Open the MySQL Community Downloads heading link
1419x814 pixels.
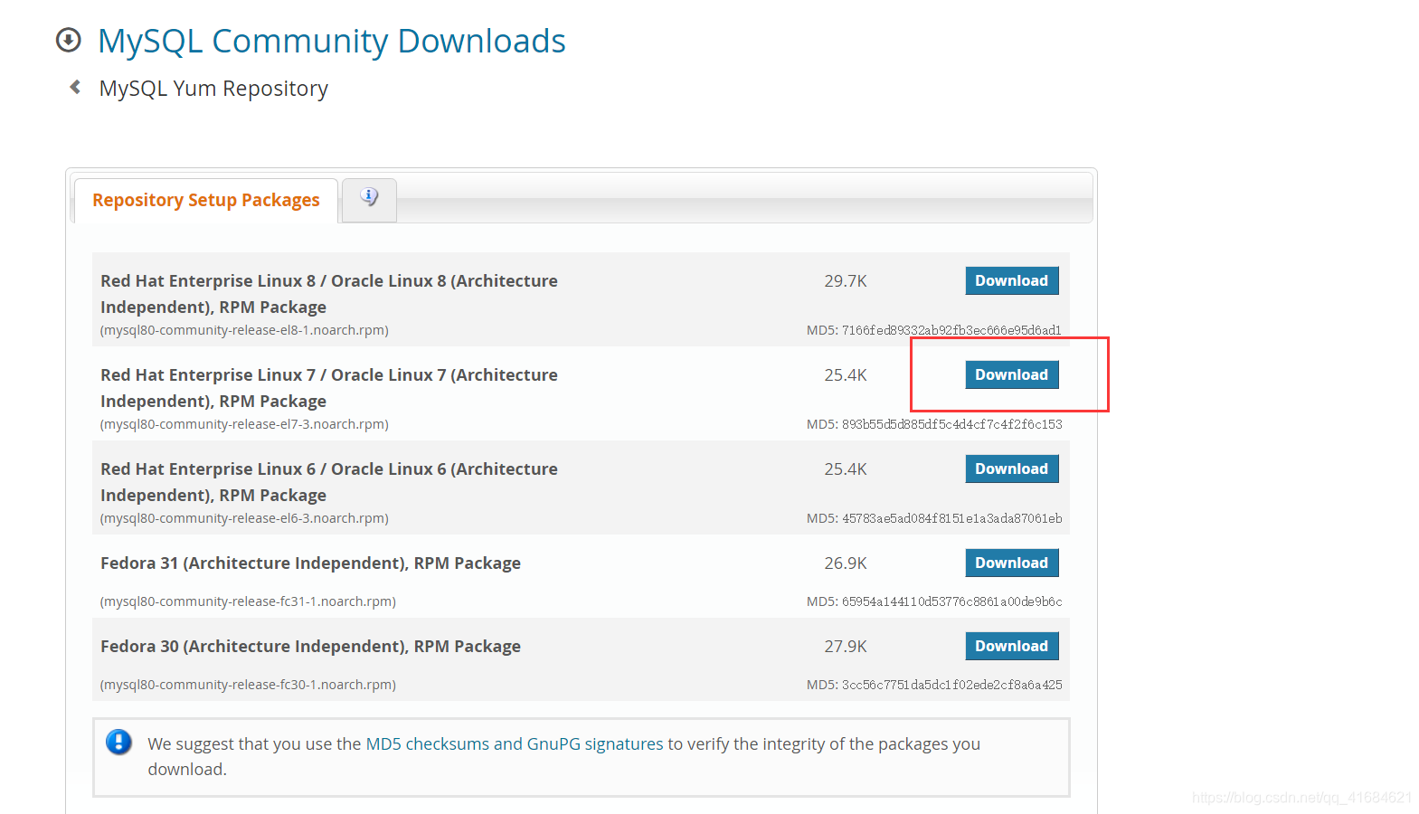[x=332, y=41]
